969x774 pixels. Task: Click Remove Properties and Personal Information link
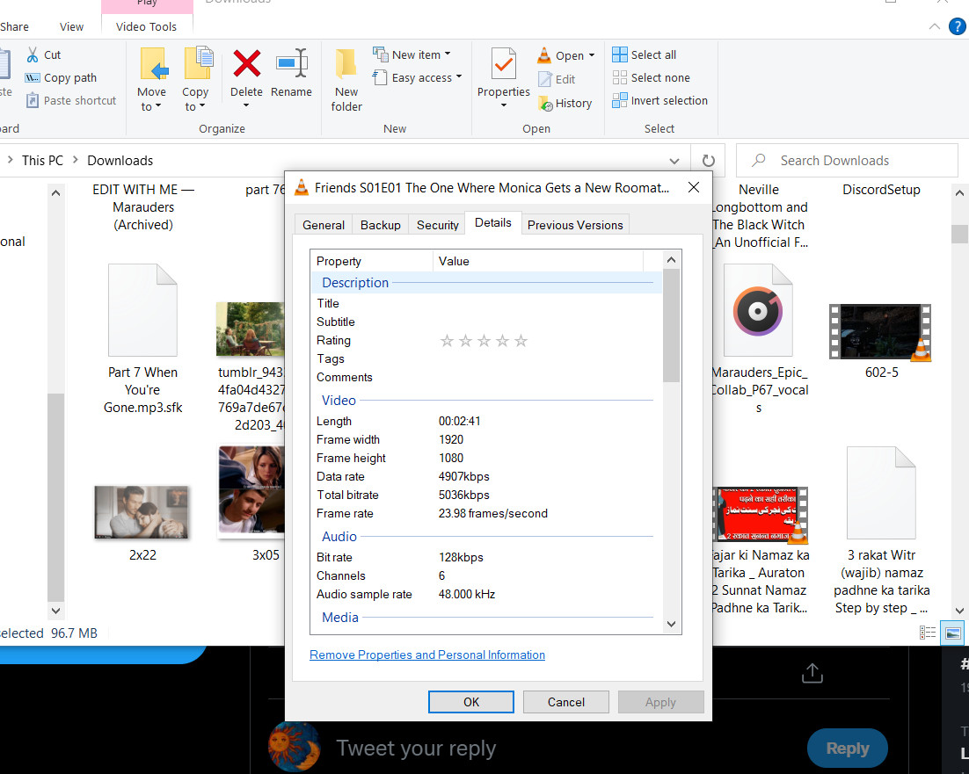coord(427,655)
